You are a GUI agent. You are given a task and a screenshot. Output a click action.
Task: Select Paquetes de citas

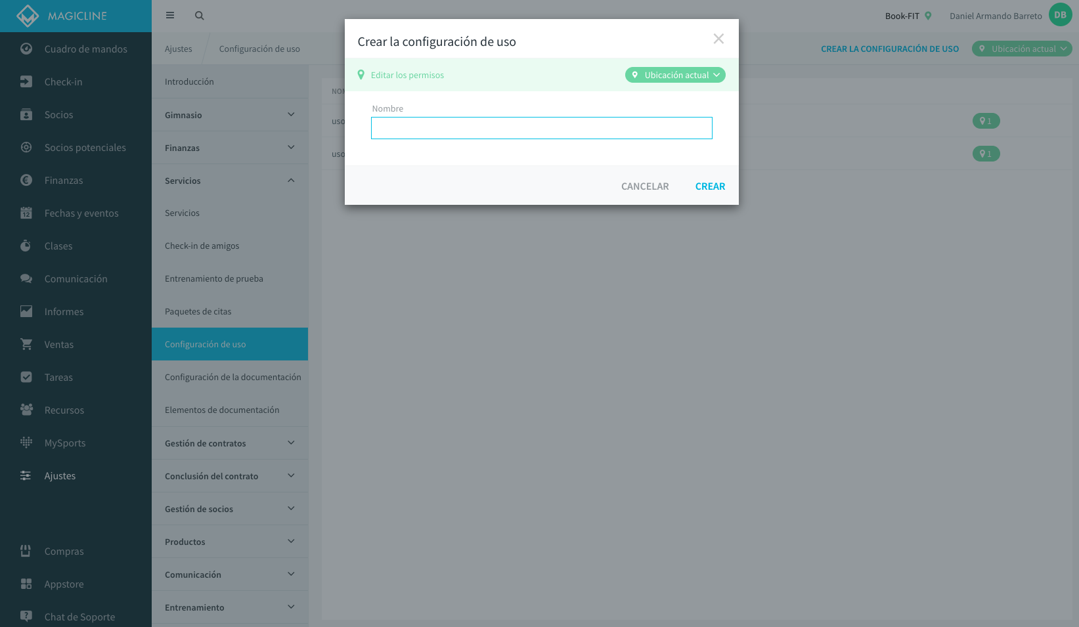click(230, 311)
